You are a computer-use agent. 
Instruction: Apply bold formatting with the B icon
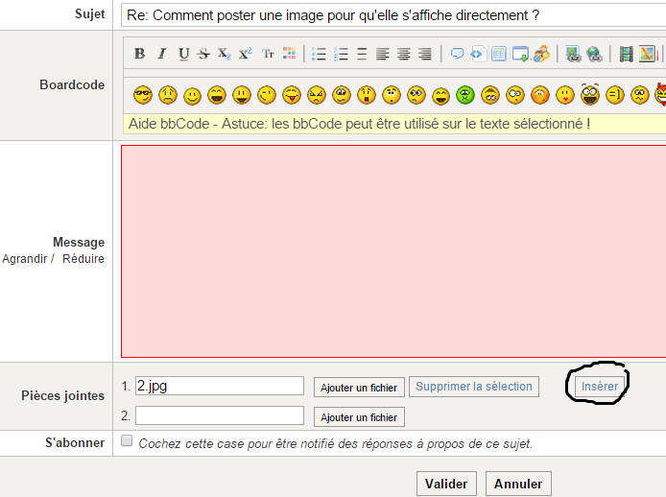pyautogui.click(x=139, y=54)
